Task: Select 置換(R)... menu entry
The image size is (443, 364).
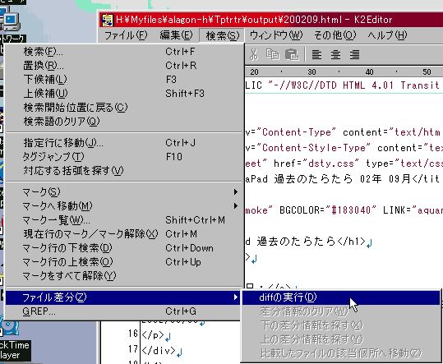Action: coord(123,66)
